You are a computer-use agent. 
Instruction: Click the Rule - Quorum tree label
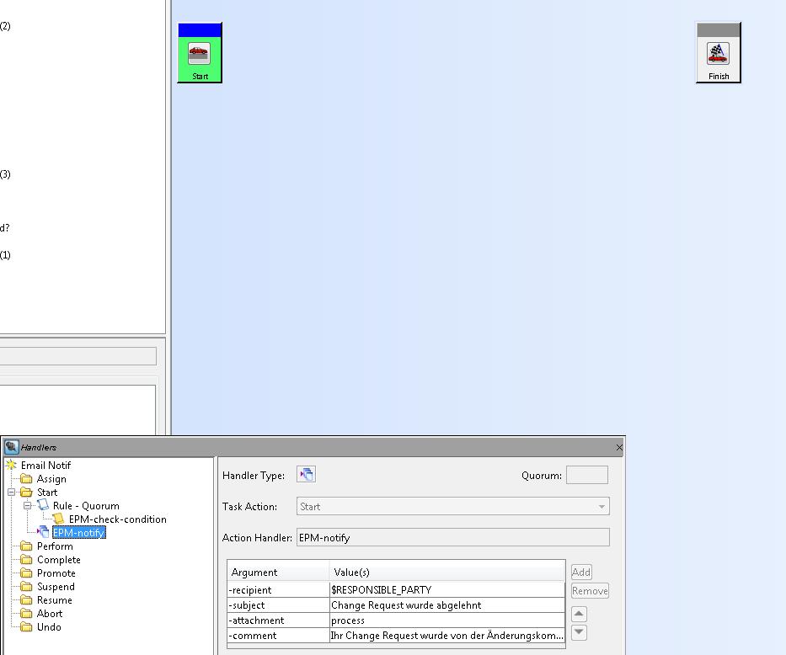(x=86, y=505)
